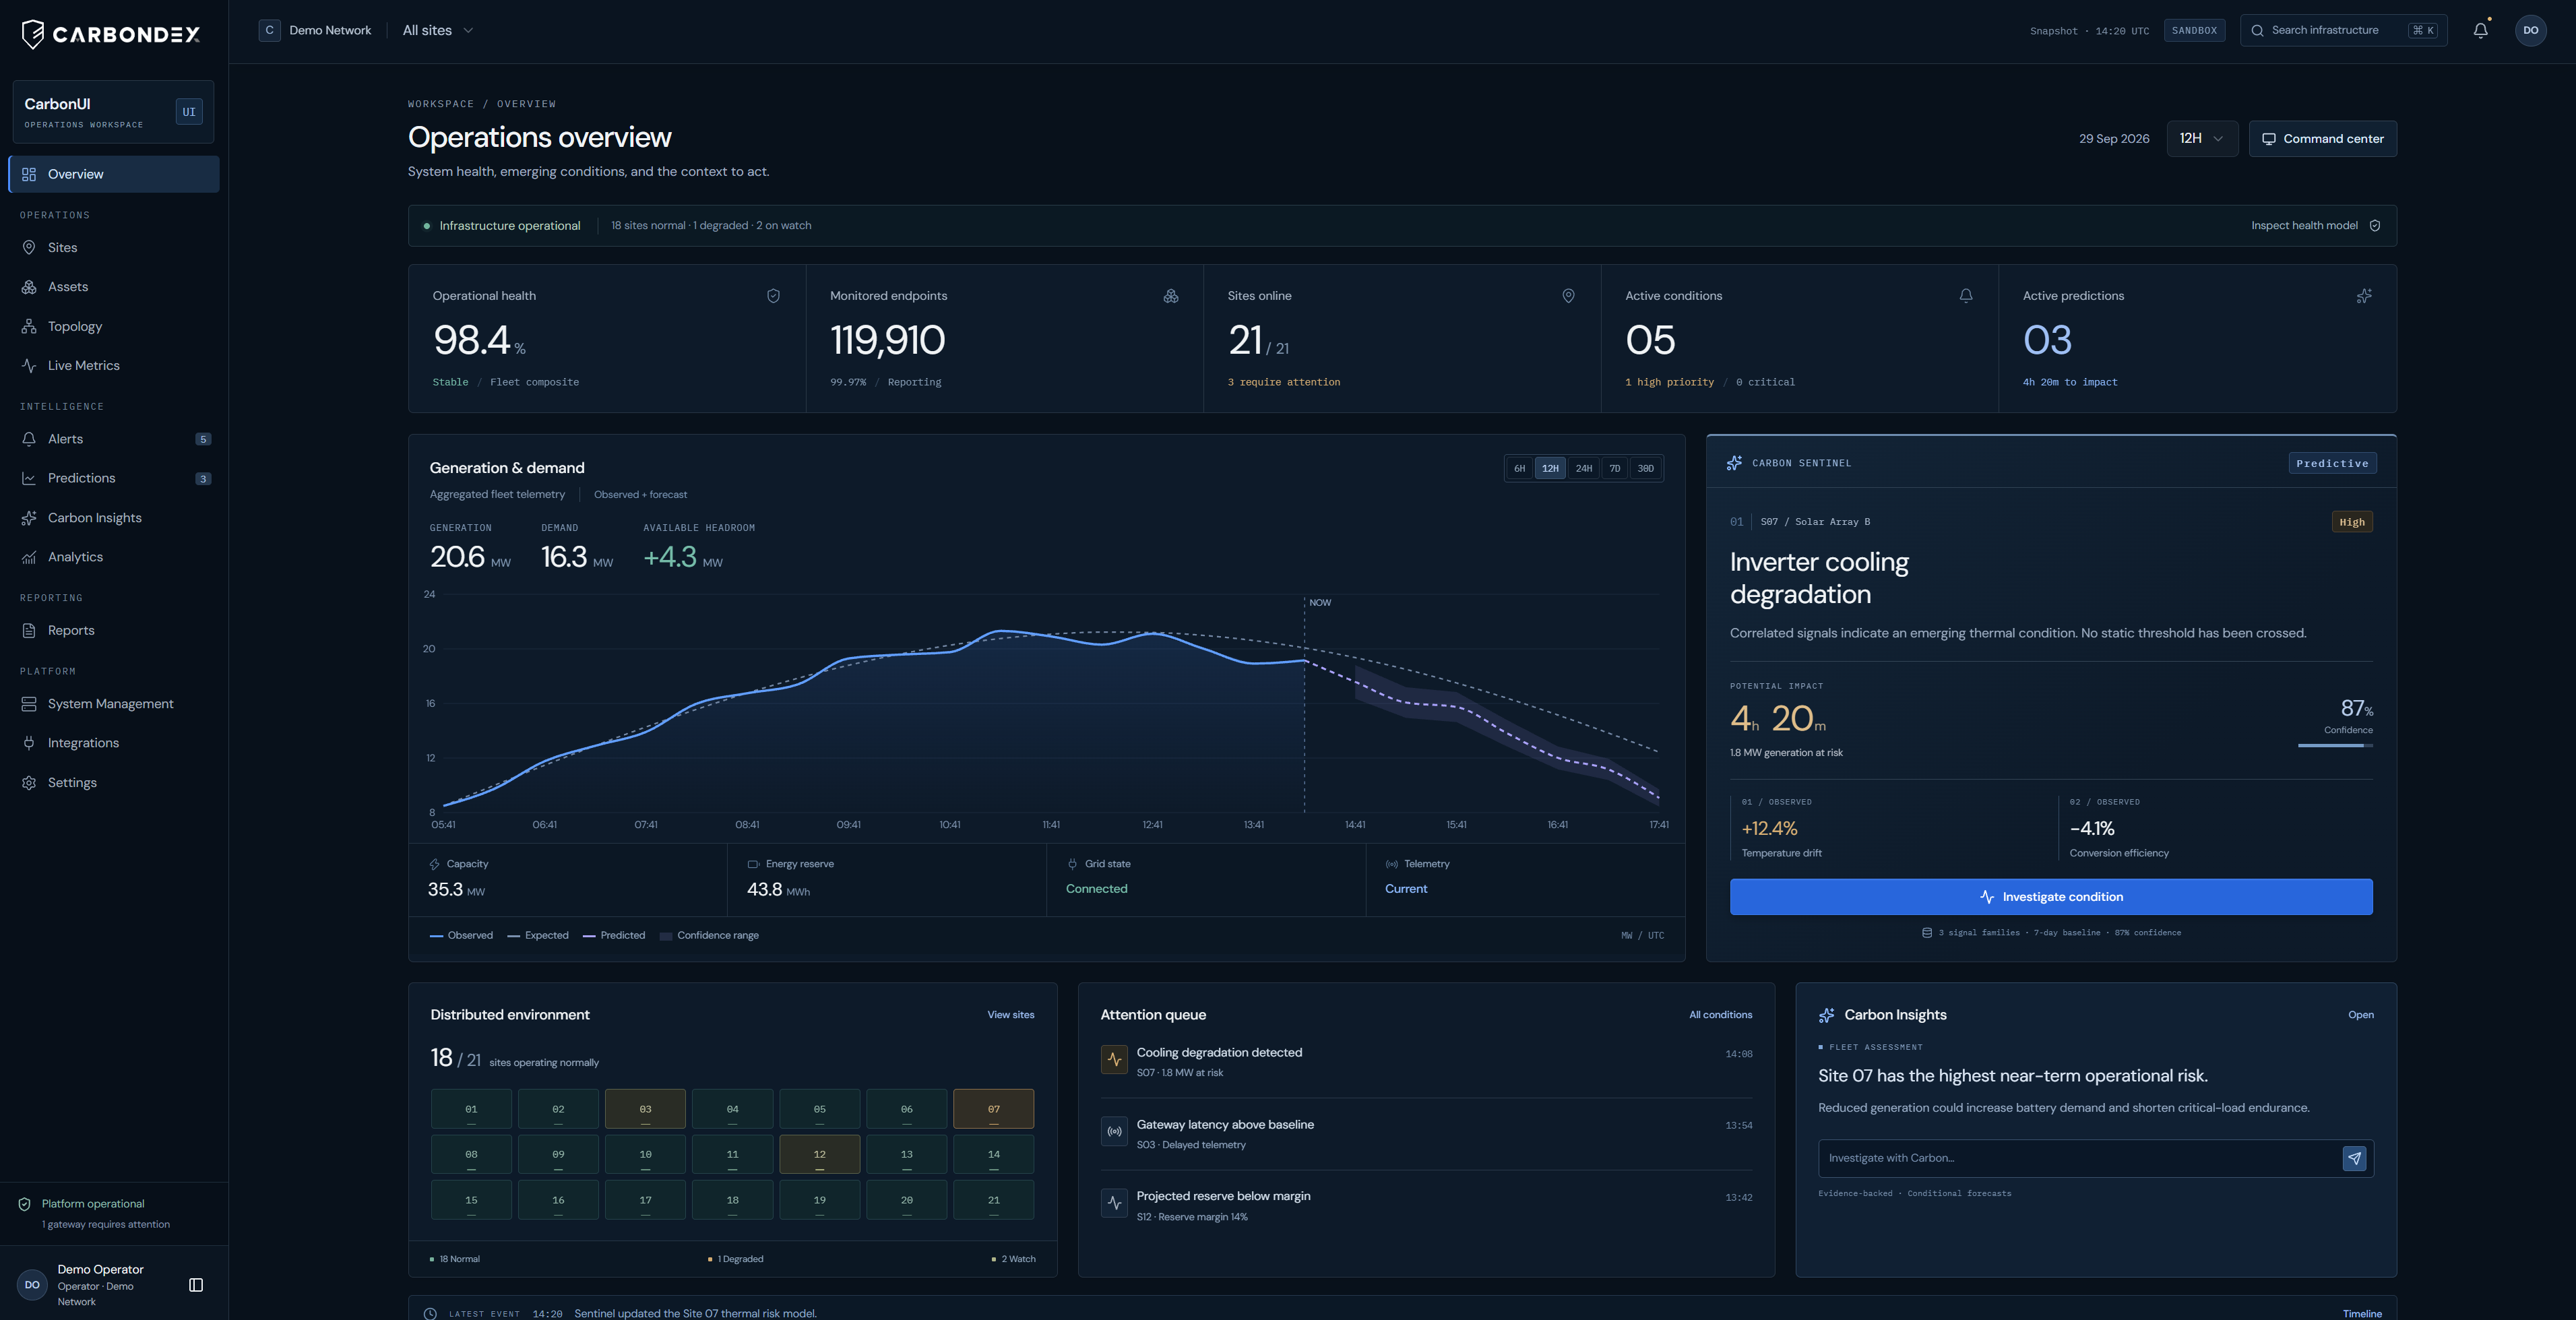Click the DO user avatar top right
Screen dimensions: 2576x1320
[x=2530, y=30]
